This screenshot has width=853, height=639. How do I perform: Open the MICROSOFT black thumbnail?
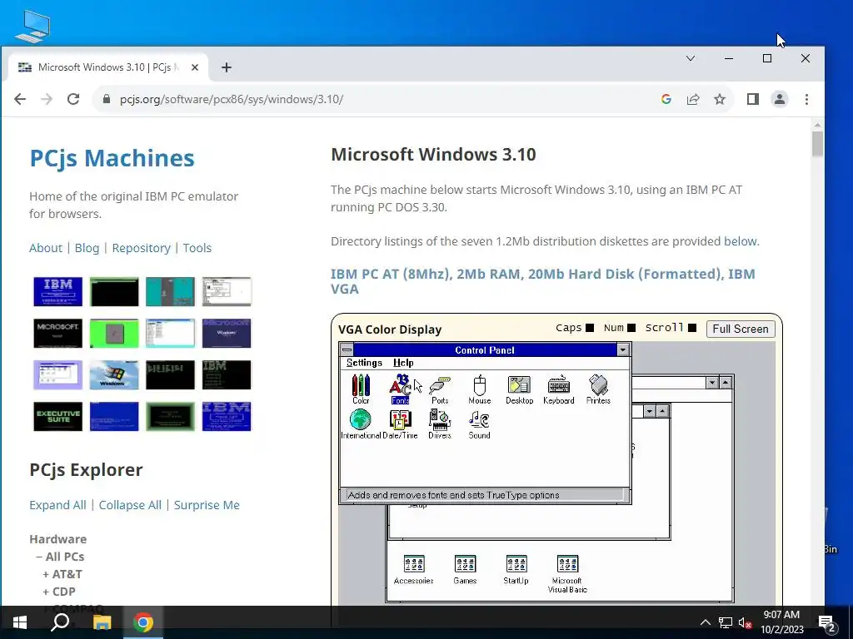[57, 333]
